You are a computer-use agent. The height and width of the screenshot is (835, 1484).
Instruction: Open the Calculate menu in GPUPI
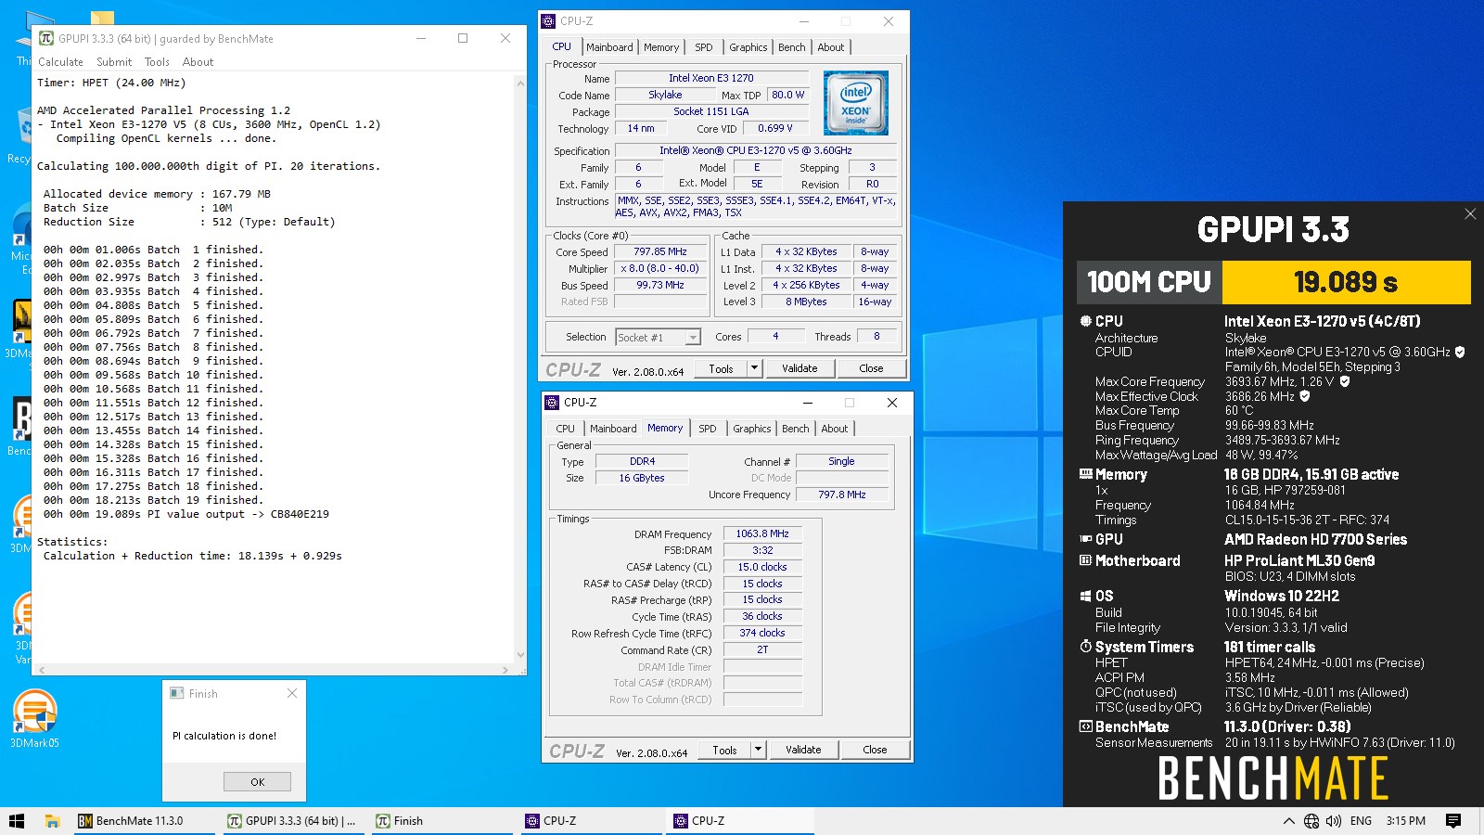60,62
